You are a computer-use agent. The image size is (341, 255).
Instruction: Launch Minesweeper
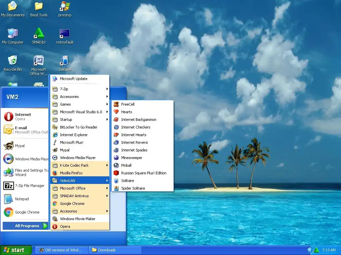143,158
